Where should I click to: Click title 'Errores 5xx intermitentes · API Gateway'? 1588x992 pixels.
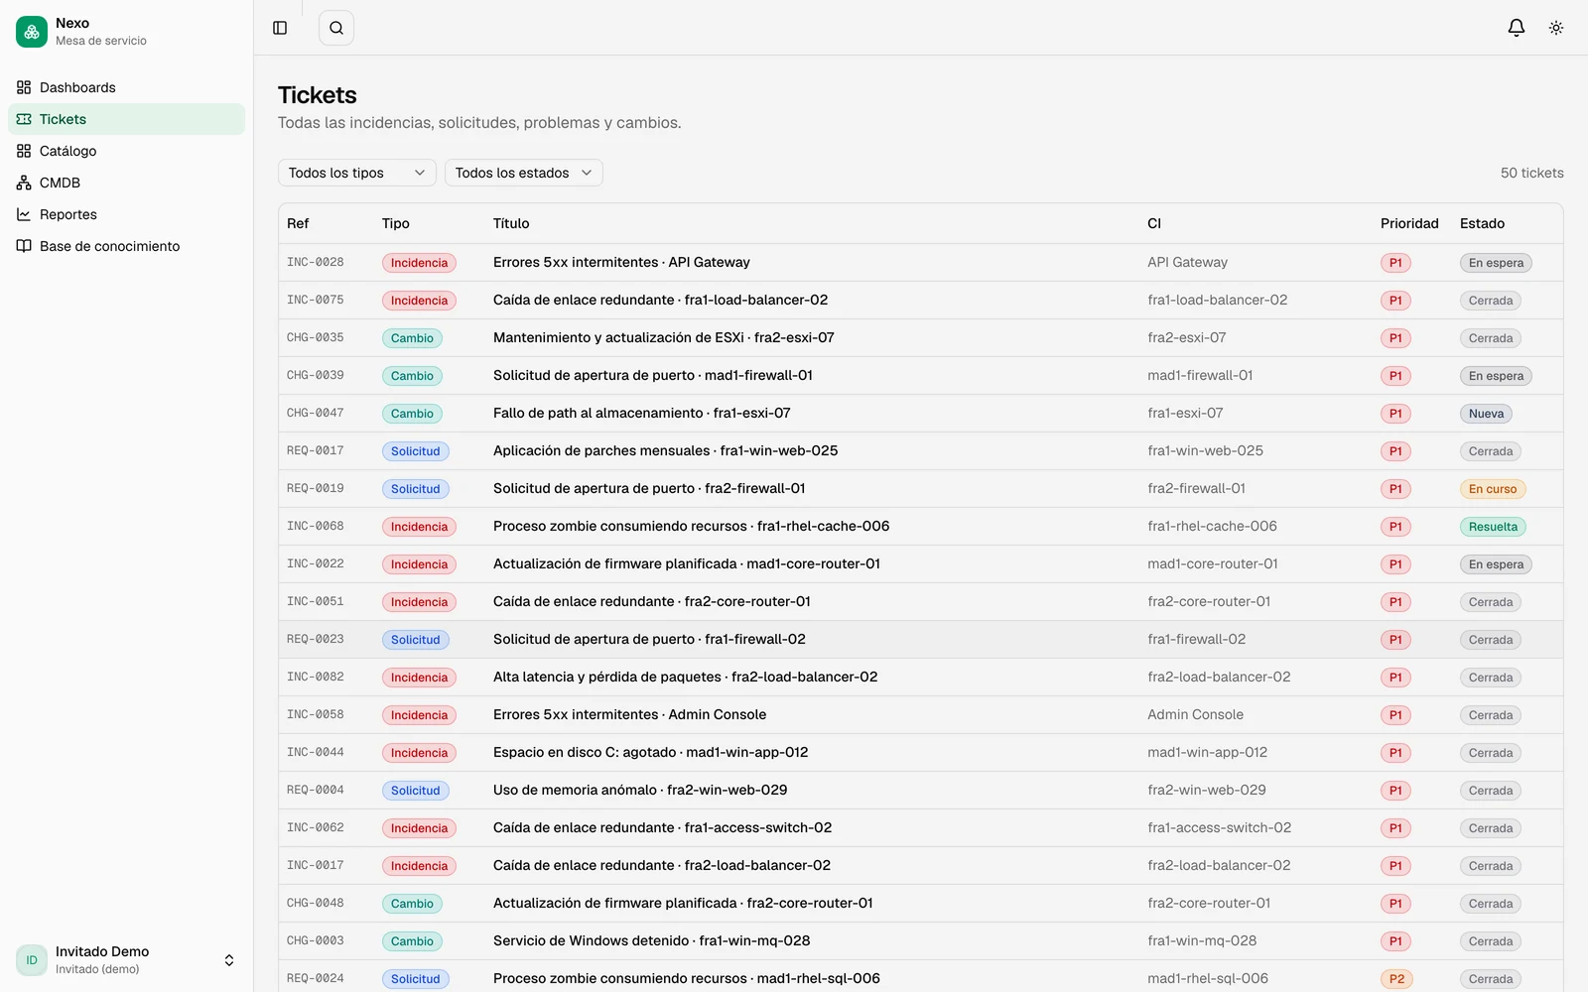click(x=621, y=263)
